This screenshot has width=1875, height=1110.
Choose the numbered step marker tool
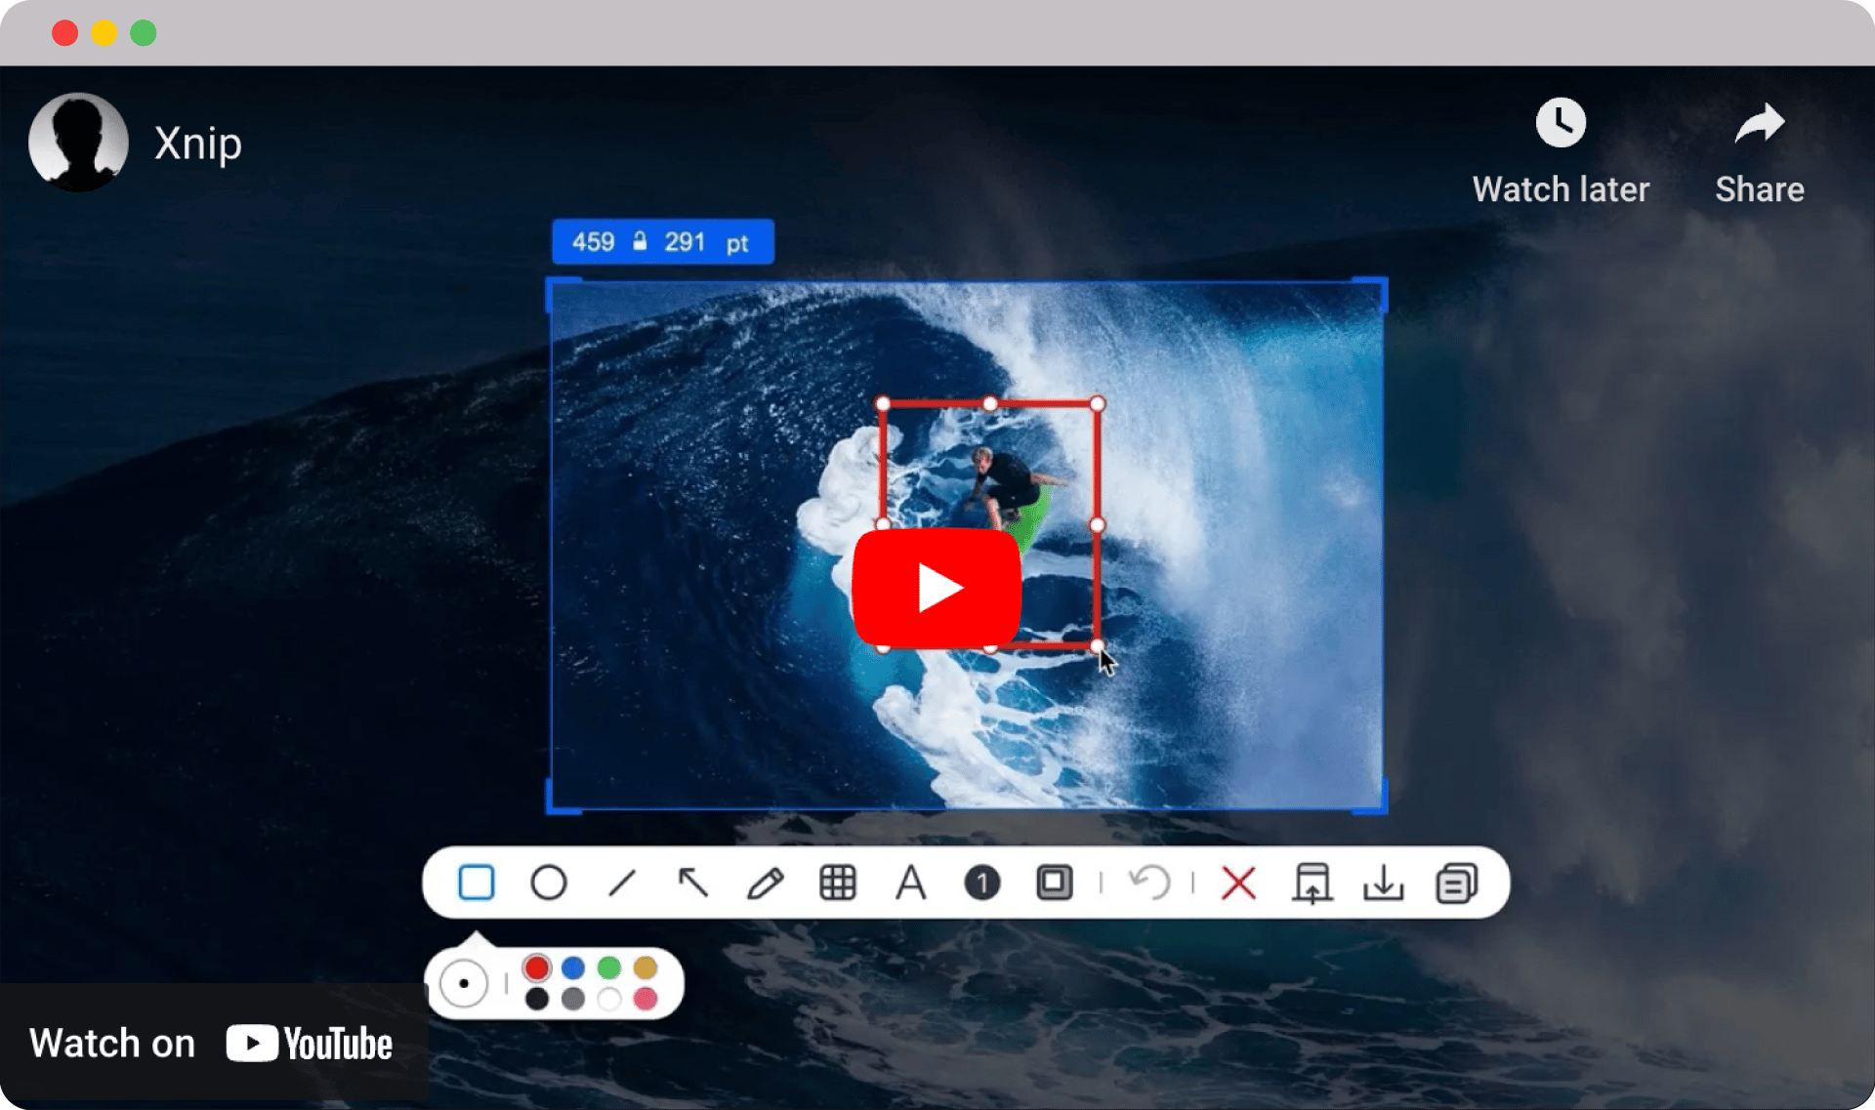click(981, 883)
